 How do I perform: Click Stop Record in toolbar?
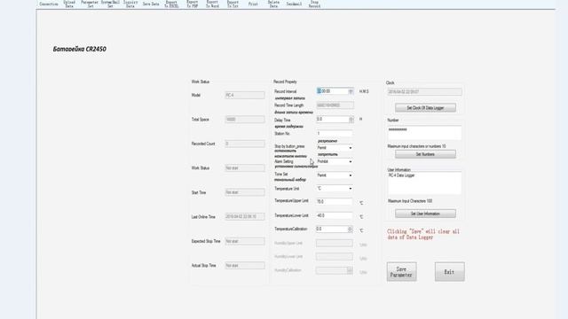click(x=314, y=4)
